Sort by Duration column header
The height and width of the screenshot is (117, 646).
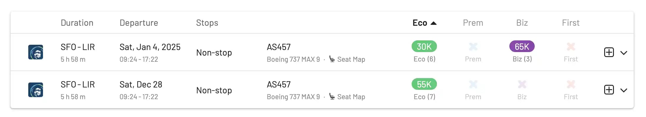77,23
